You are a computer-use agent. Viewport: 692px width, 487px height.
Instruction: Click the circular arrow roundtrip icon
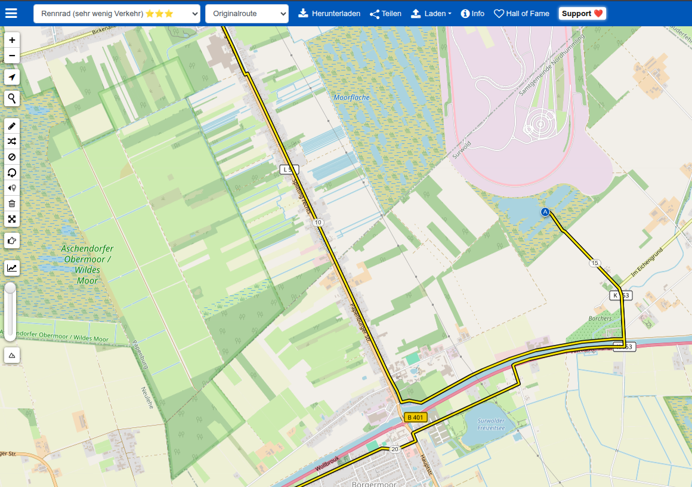pos(12,172)
